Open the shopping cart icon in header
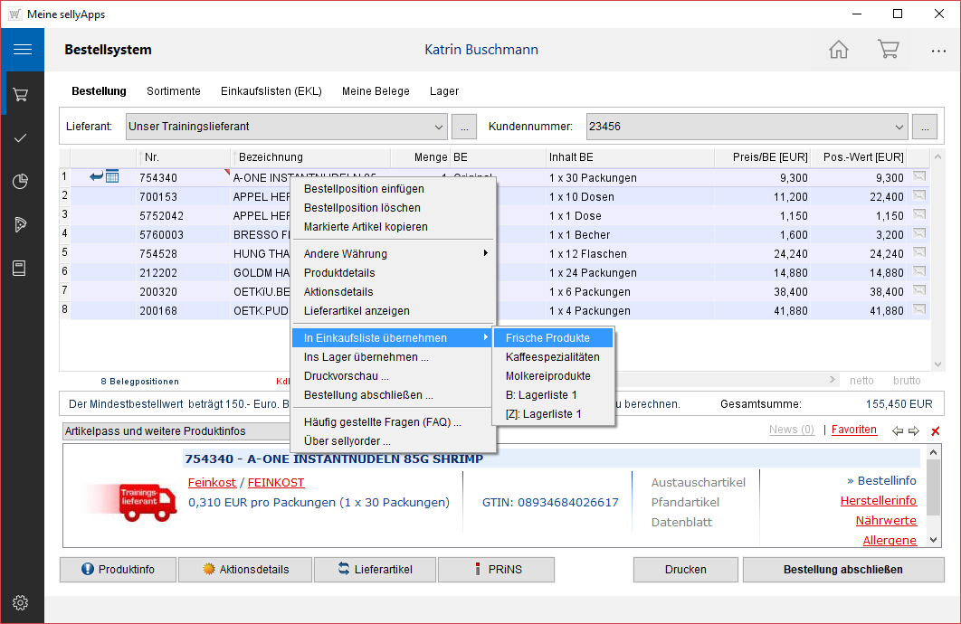 click(888, 50)
